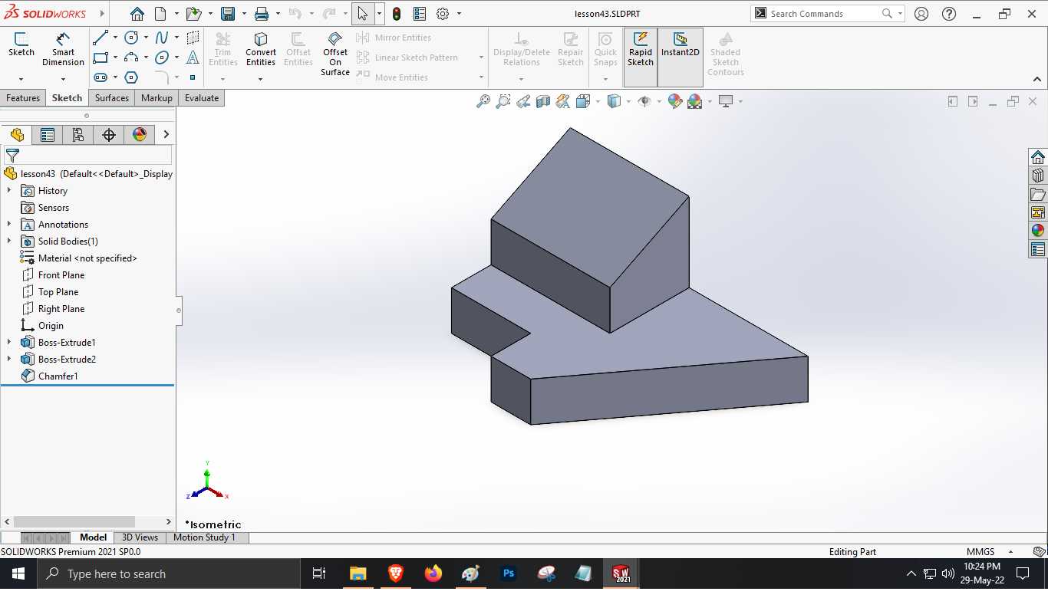Image resolution: width=1048 pixels, height=598 pixels.
Task: Open the Help question mark button
Action: (949, 14)
